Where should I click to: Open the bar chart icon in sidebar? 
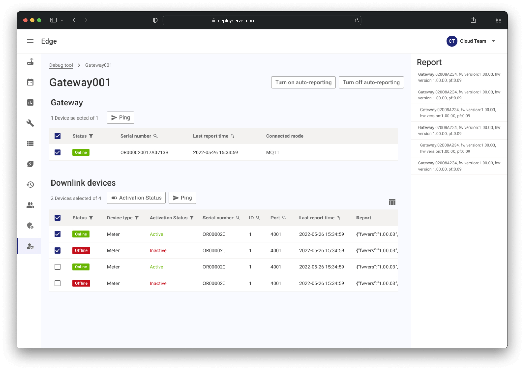[30, 103]
